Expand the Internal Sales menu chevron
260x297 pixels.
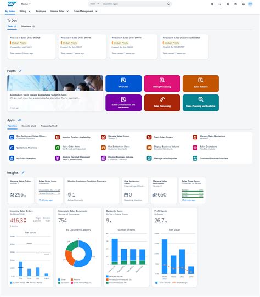point(67,11)
